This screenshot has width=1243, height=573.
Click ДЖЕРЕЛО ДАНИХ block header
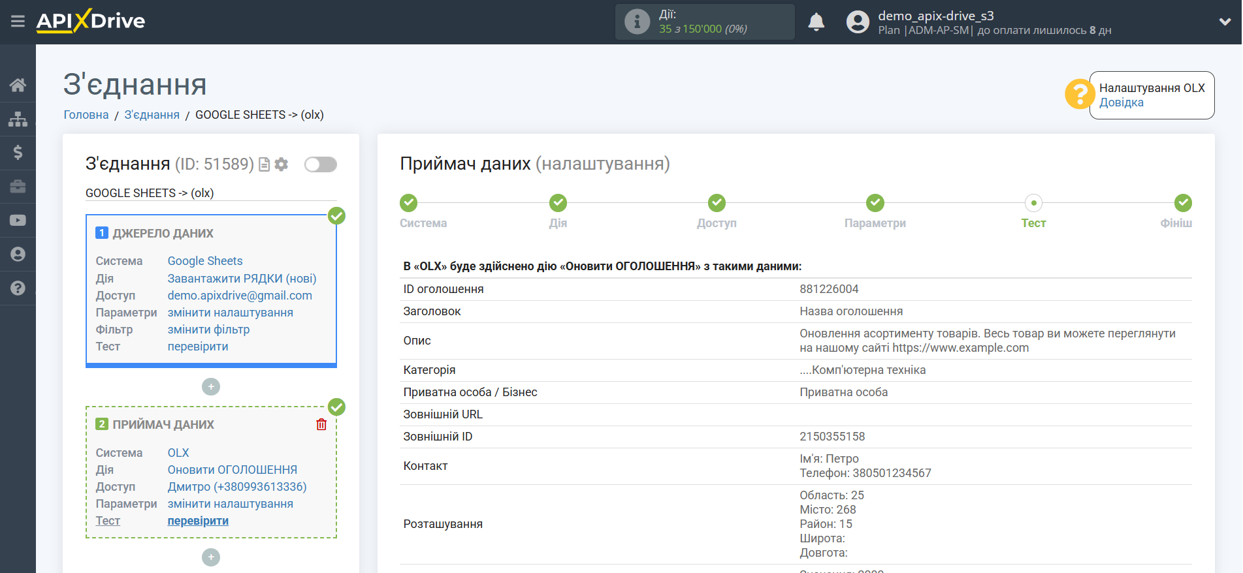coord(163,234)
